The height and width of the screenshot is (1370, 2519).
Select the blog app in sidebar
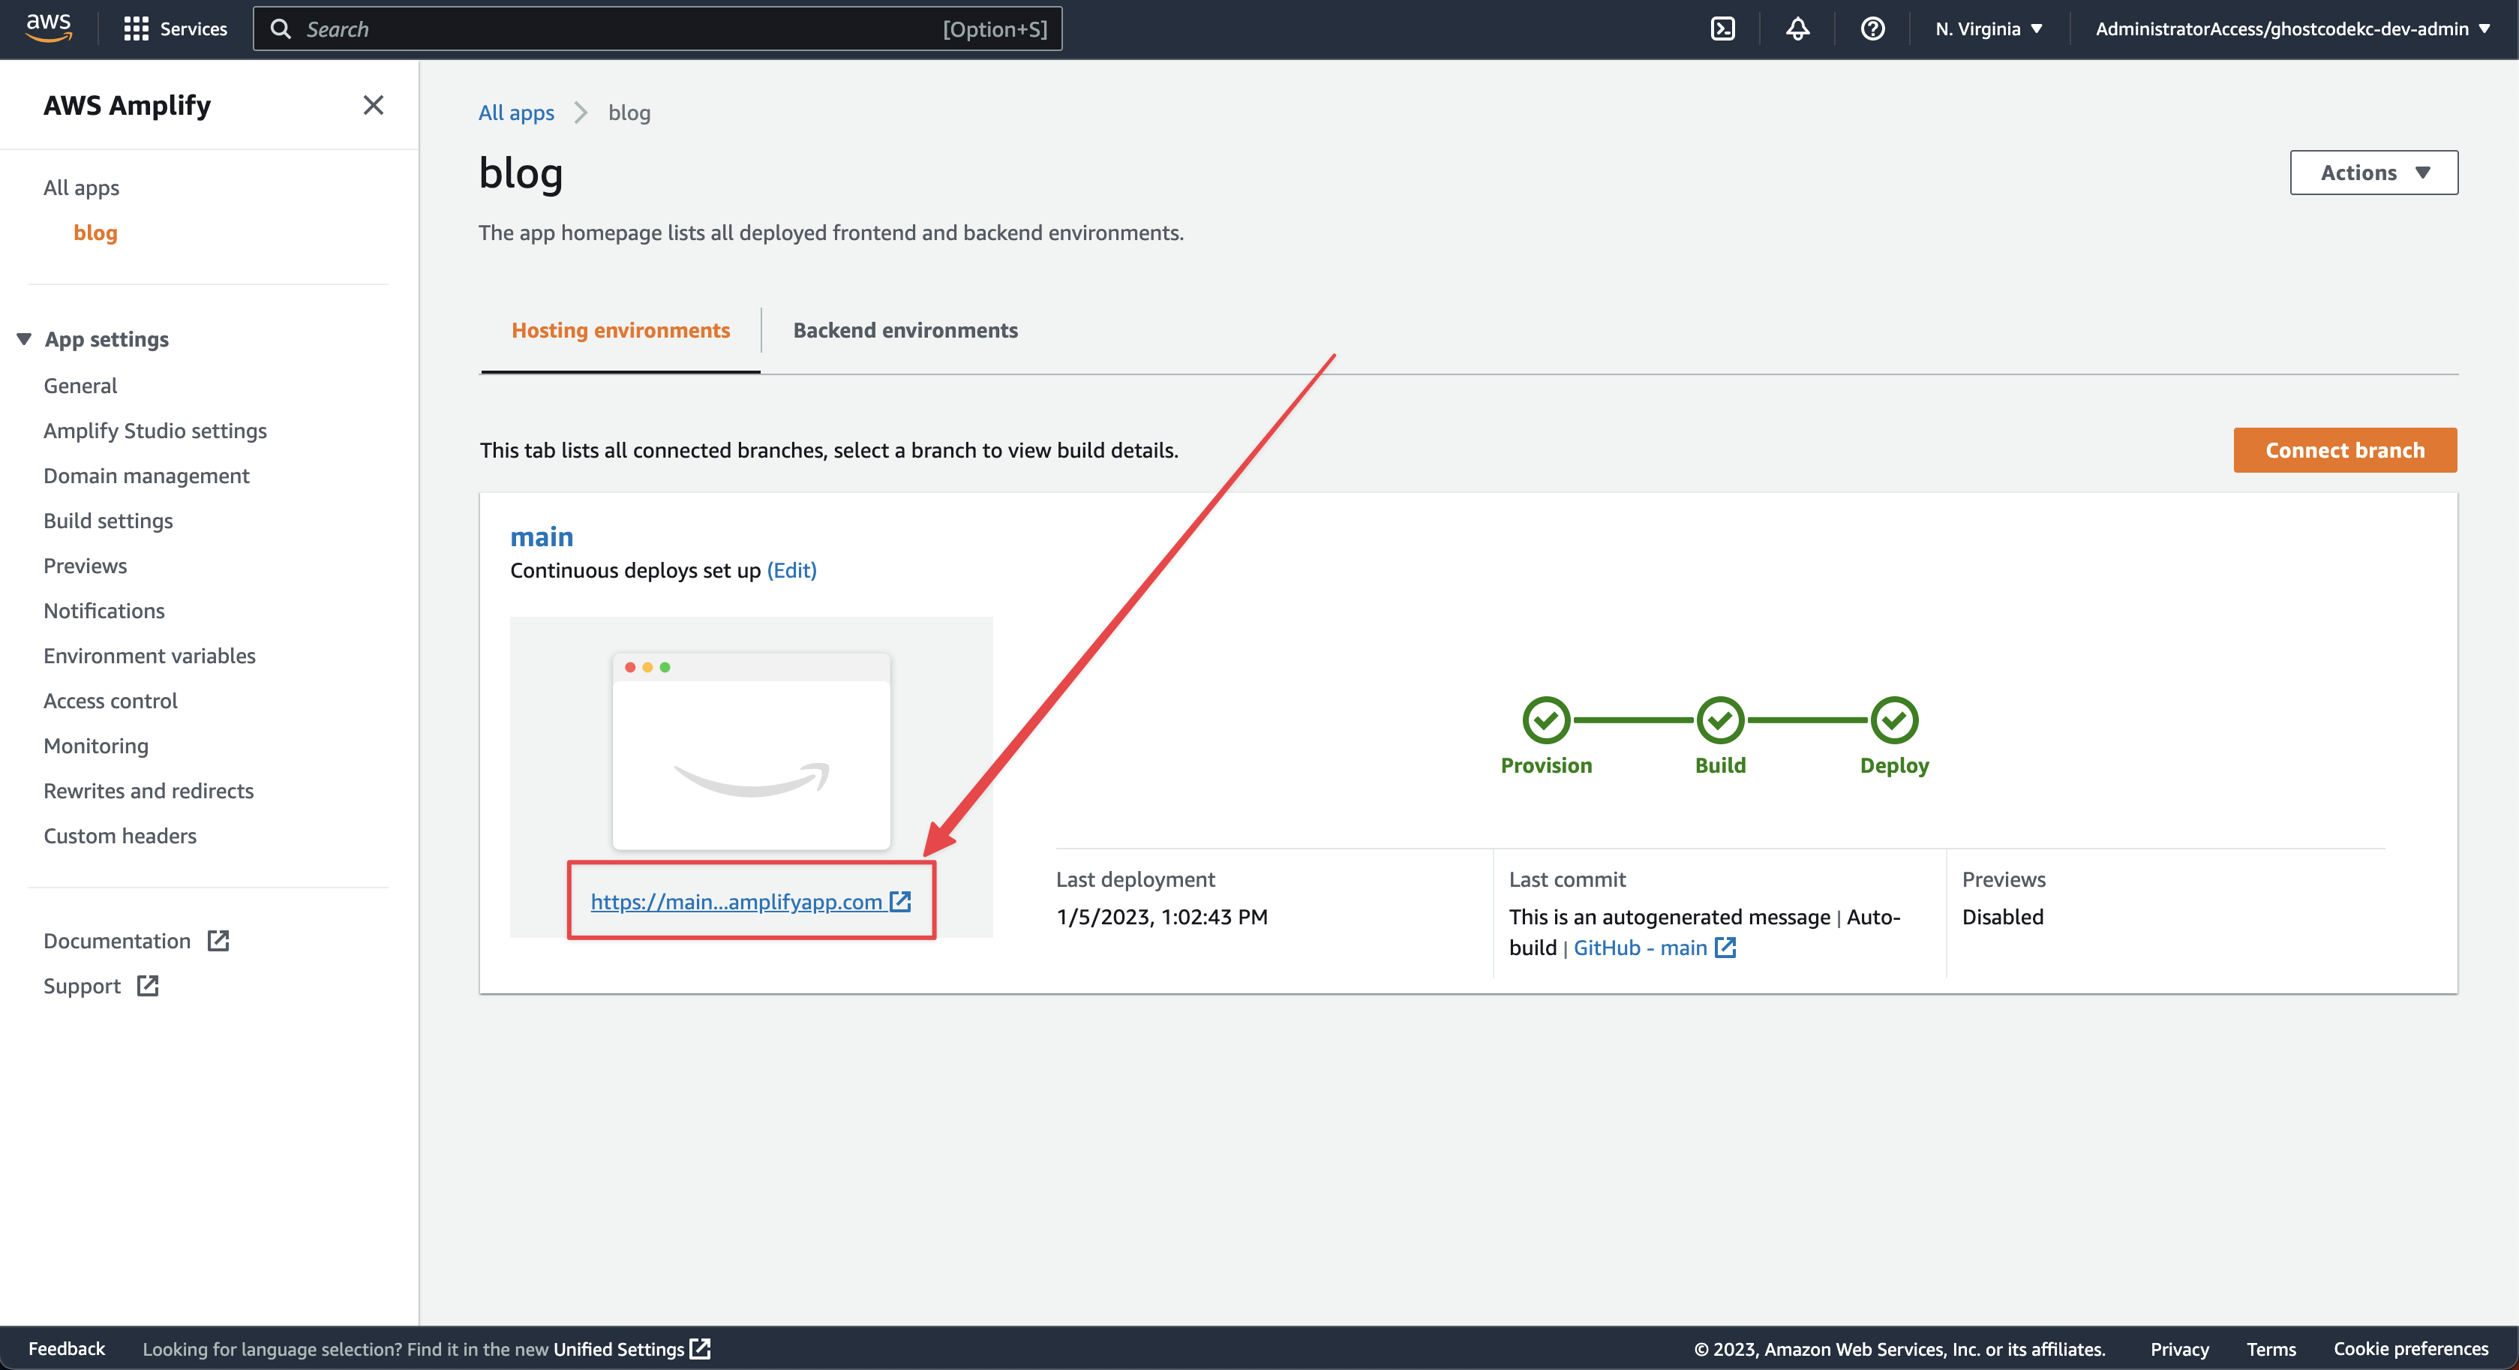[96, 233]
